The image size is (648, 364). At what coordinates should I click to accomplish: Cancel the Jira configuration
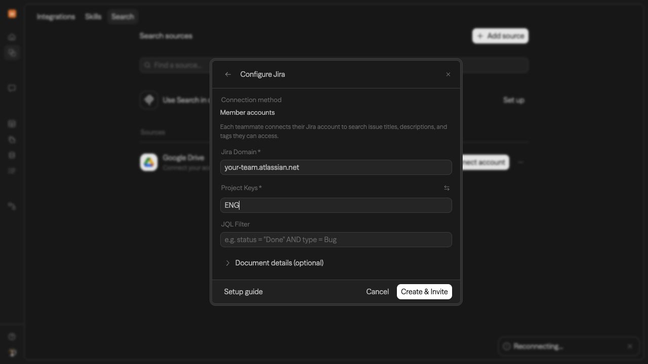[377, 292]
